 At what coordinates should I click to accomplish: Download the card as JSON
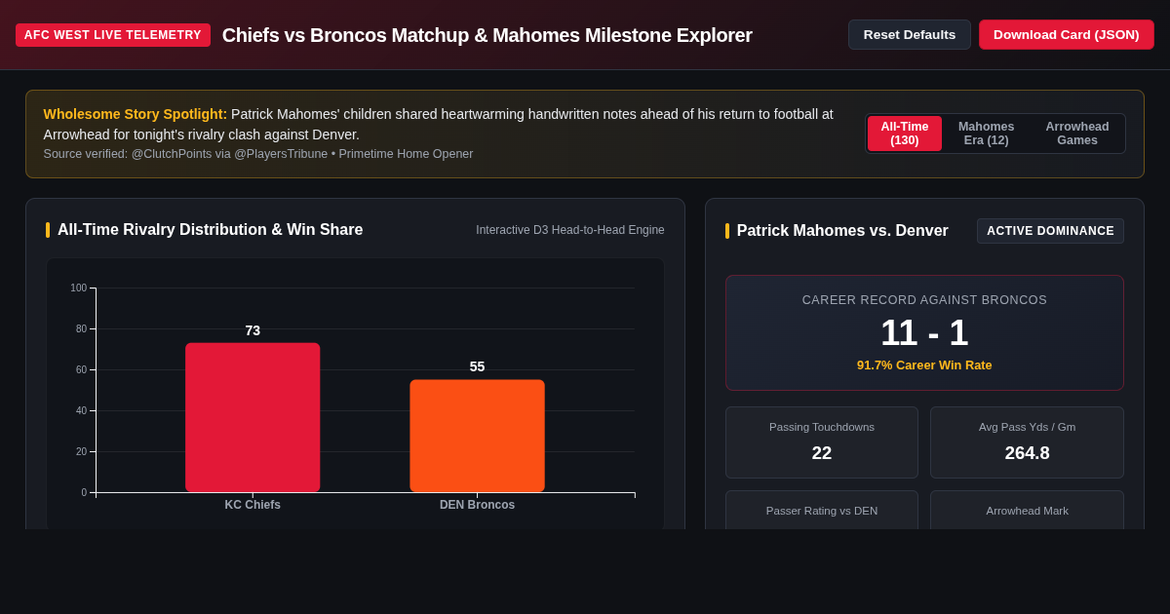tap(1066, 34)
